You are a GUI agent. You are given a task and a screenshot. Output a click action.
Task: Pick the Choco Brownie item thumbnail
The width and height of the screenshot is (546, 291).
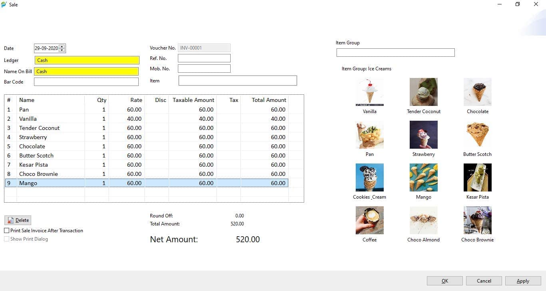477,220
